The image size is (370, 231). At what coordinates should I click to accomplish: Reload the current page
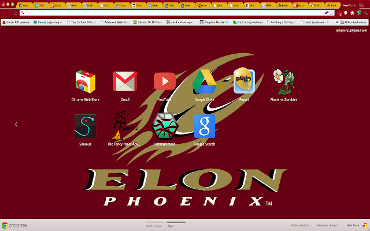click(x=16, y=13)
